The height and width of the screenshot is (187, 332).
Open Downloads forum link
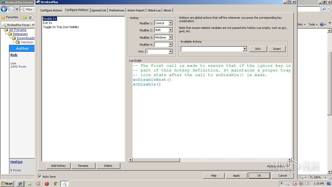25,38
